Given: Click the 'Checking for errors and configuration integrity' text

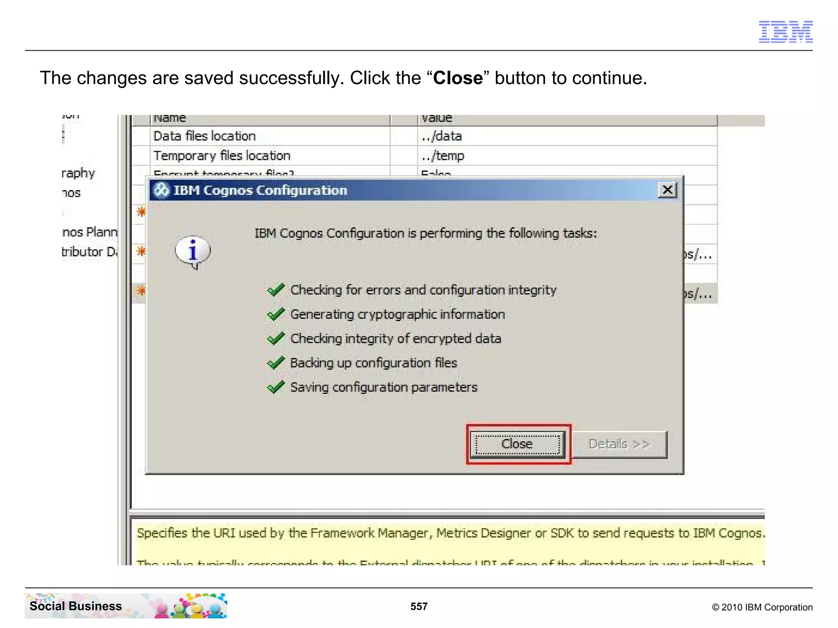Looking at the screenshot, I should tap(424, 290).
